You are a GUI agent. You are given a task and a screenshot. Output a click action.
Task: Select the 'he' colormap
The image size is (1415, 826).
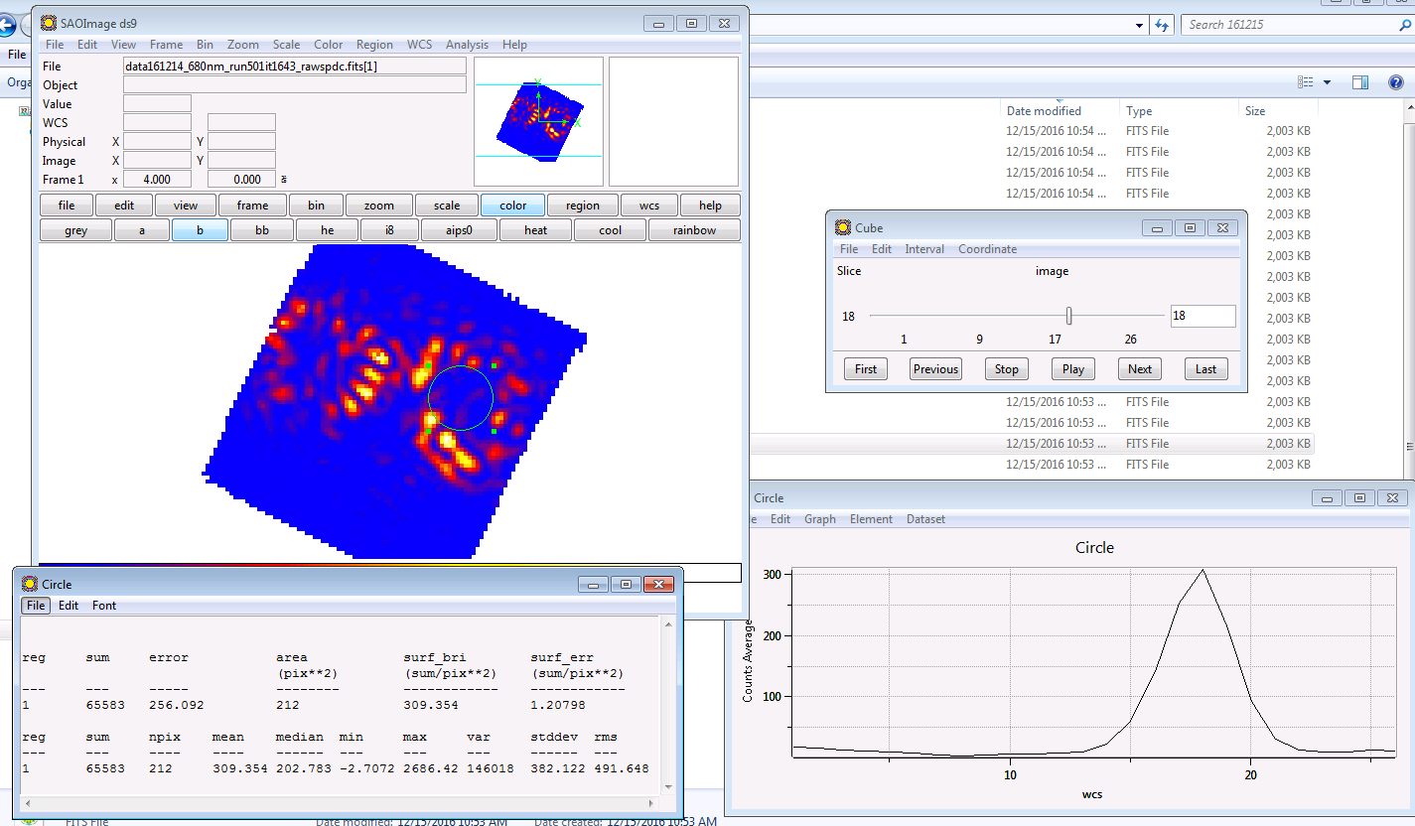(x=327, y=230)
